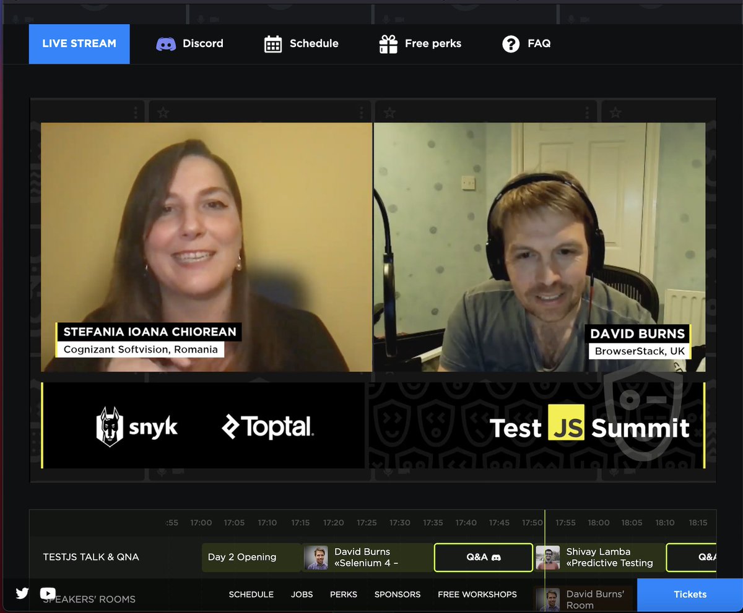Open the Q&A Discord session after Selenium talk

click(x=484, y=557)
